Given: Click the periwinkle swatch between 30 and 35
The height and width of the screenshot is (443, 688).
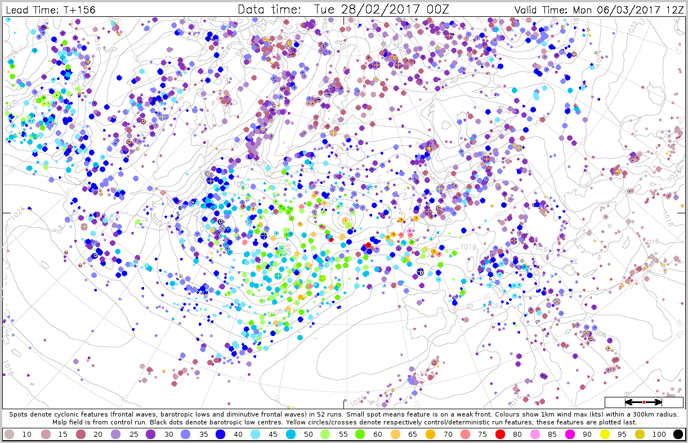Looking at the screenshot, I should point(185,434).
